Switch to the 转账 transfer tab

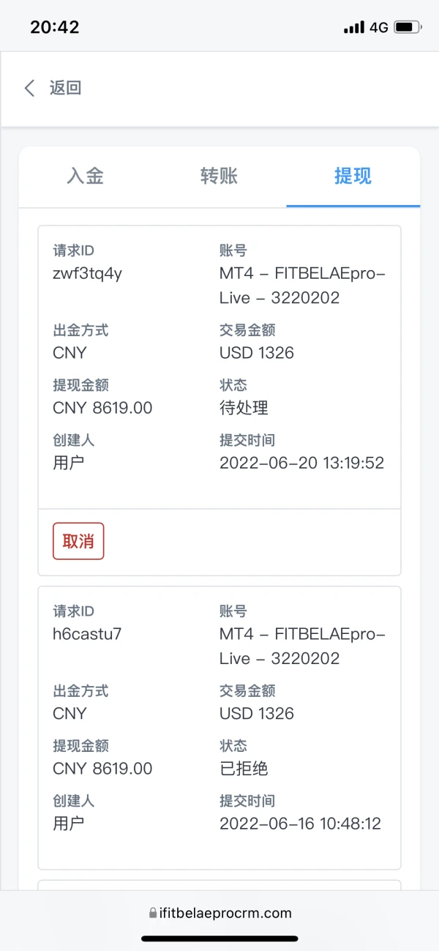[219, 176]
